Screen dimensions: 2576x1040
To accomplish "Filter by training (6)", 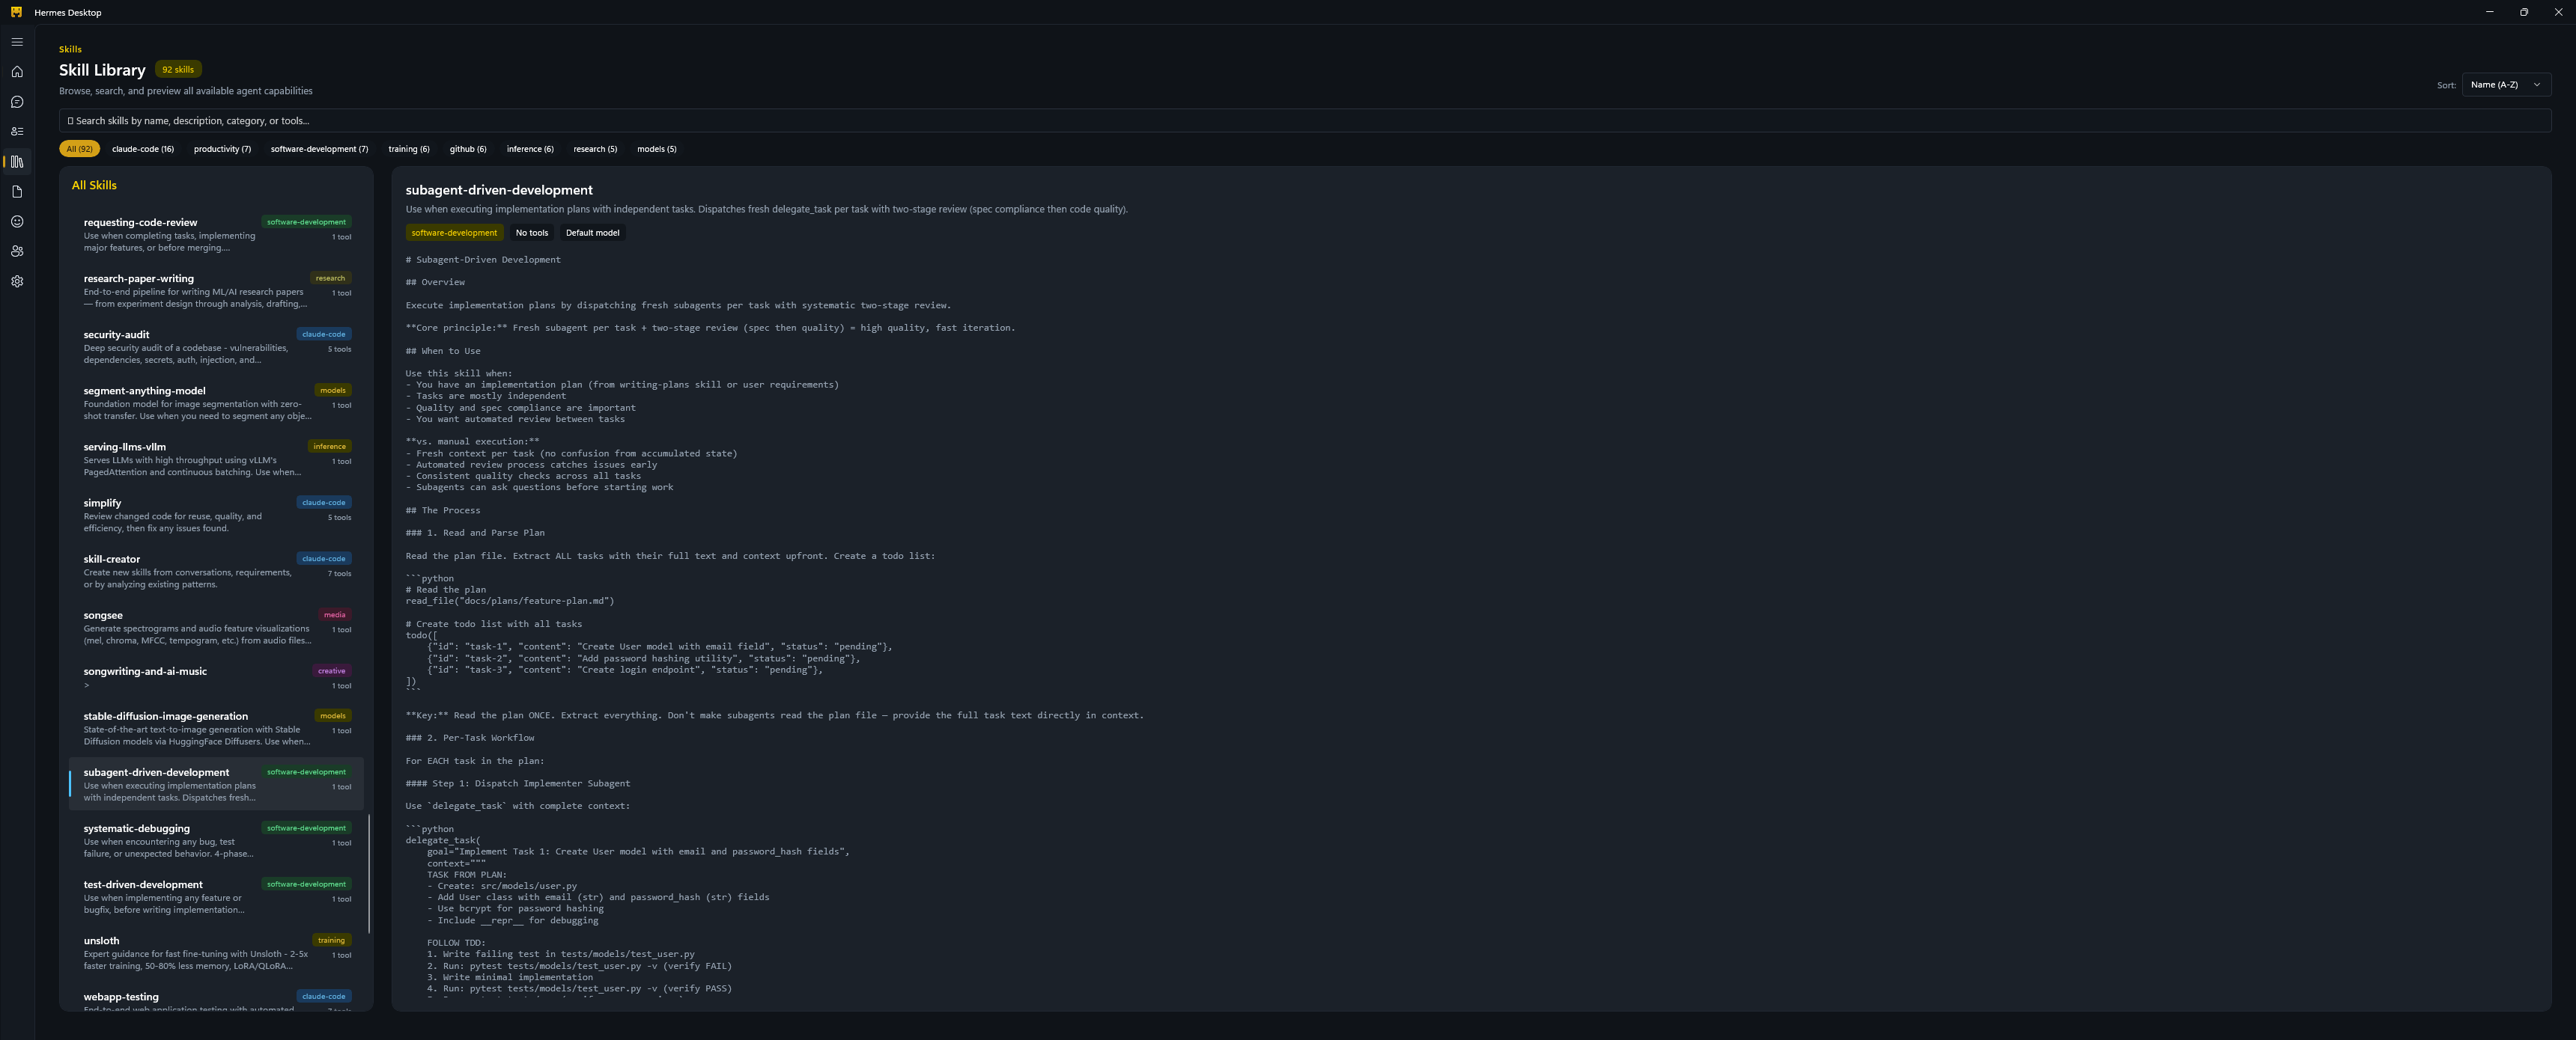I will pos(409,149).
